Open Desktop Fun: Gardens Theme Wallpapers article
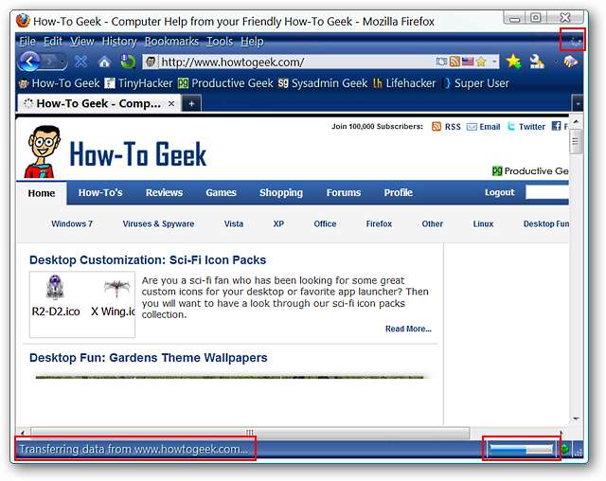606x481 pixels. click(149, 358)
